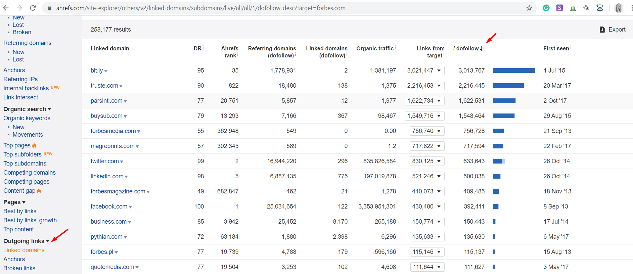Open Broken links in sidebar
The width and height of the screenshot is (633, 274).
tap(19, 268)
